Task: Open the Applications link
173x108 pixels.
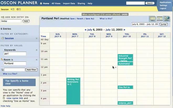Action: point(165,2)
